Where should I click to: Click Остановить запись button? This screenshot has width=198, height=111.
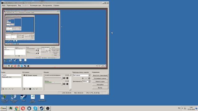tap(100, 78)
